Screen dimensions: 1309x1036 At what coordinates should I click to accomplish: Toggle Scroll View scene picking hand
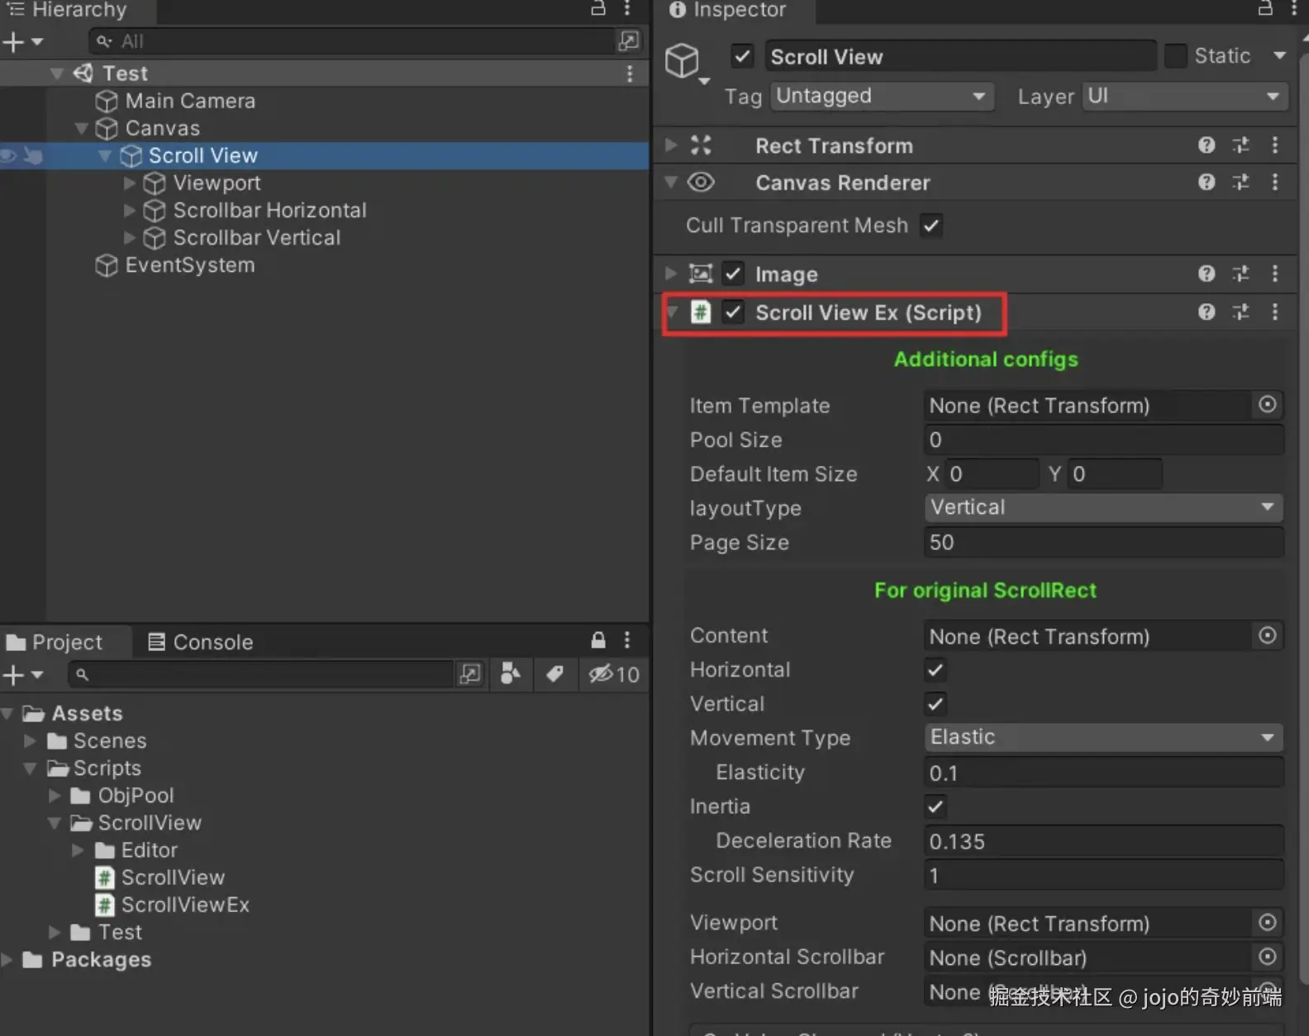(32, 155)
